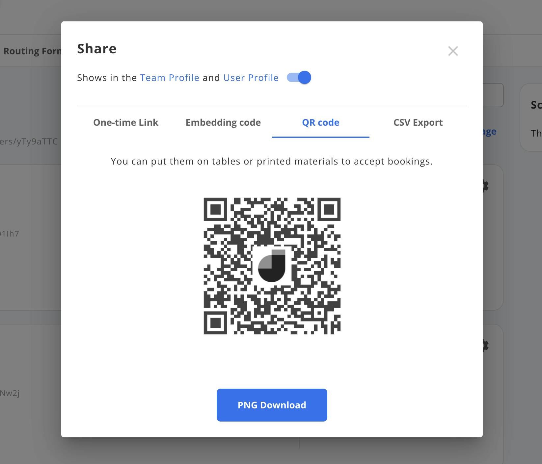Click the upper gear icon behind the dialog

(x=485, y=186)
